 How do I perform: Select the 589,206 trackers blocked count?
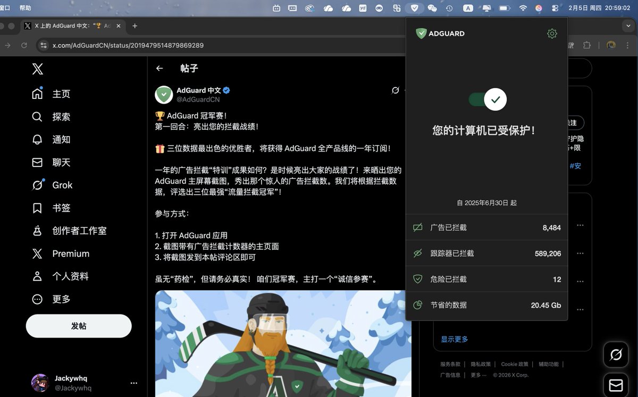click(x=548, y=254)
